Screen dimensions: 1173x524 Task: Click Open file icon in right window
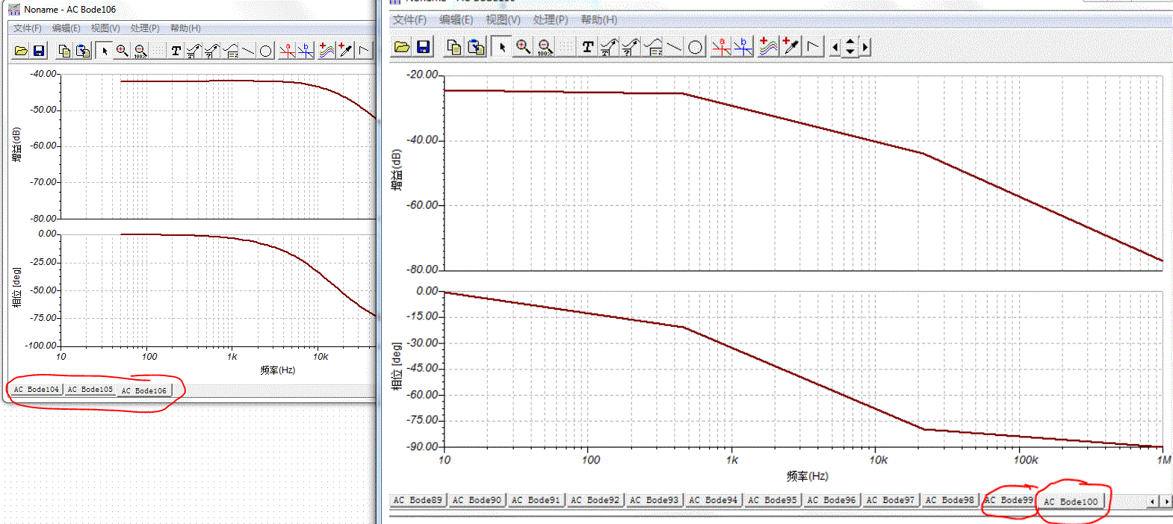[x=402, y=47]
